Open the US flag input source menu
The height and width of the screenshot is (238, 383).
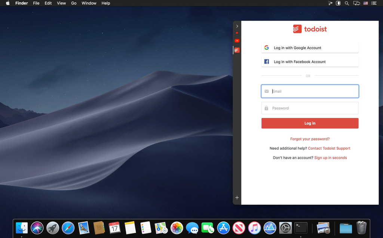pyautogui.click(x=365, y=3)
